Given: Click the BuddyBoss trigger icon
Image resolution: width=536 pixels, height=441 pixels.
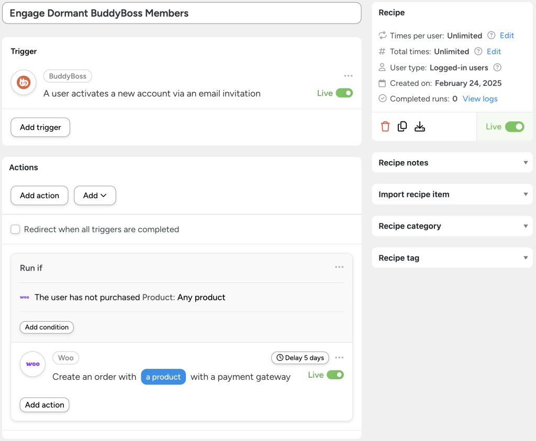Looking at the screenshot, I should click(x=23, y=82).
